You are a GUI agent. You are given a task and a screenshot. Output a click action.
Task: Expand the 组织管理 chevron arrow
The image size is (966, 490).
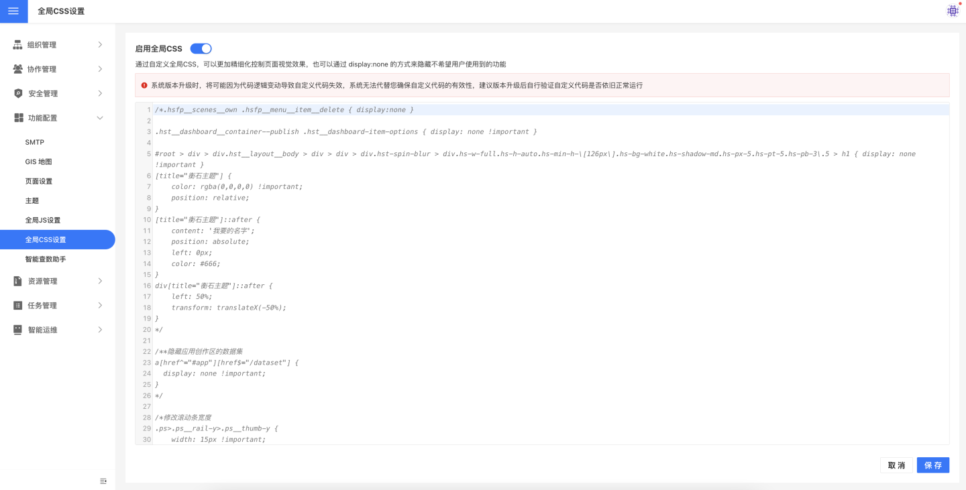100,45
